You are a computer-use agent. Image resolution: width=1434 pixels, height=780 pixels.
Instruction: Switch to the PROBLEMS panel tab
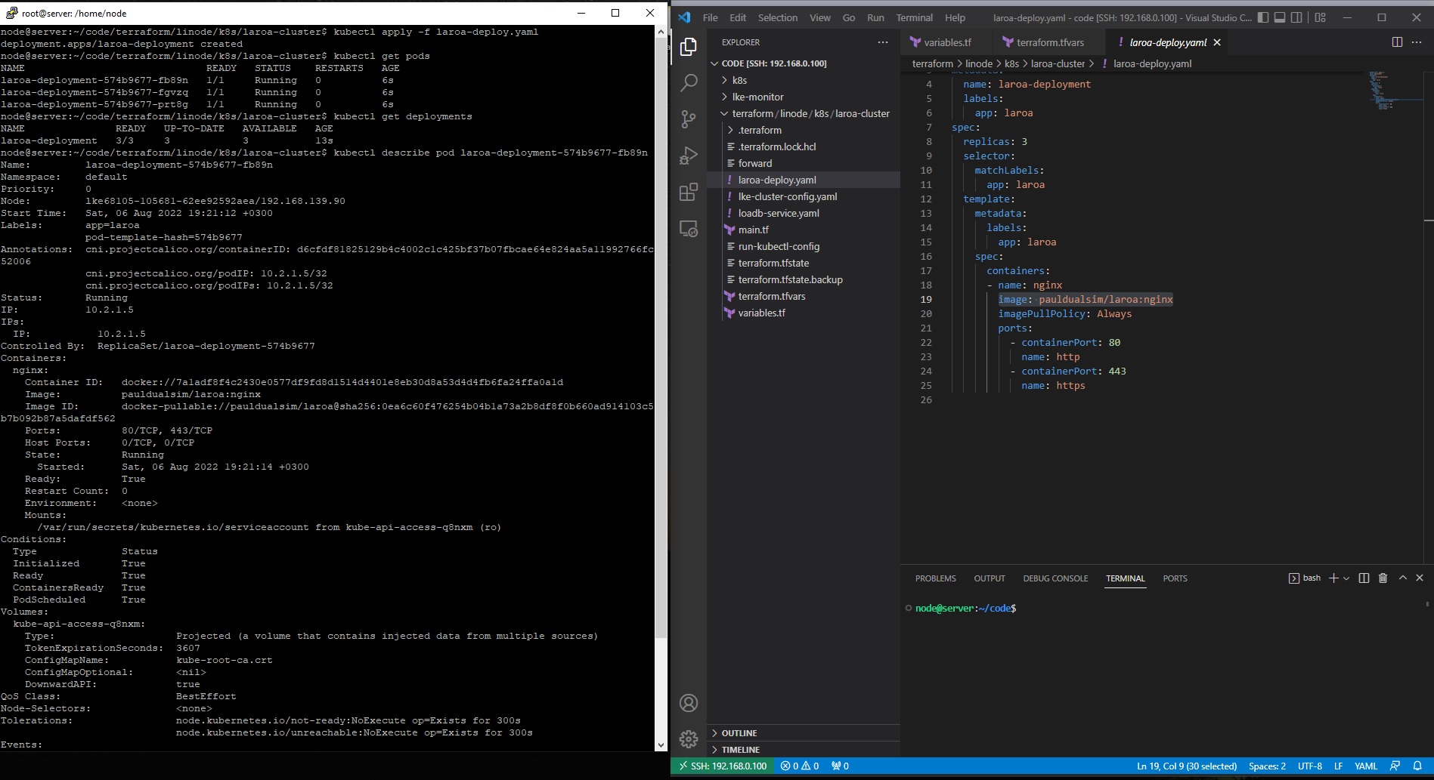(935, 578)
